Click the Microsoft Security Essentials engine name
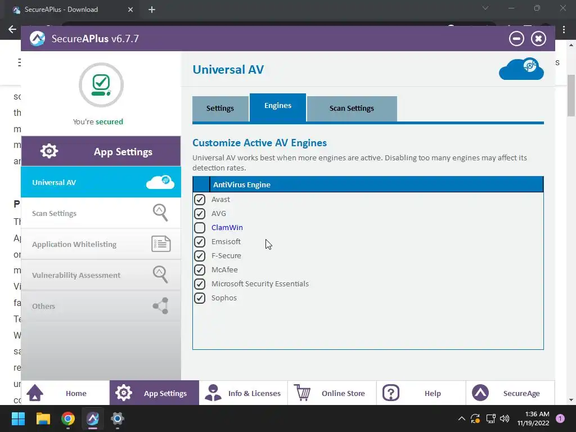This screenshot has width=576, height=432. pyautogui.click(x=260, y=283)
